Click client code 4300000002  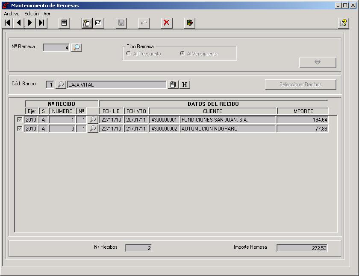164,129
